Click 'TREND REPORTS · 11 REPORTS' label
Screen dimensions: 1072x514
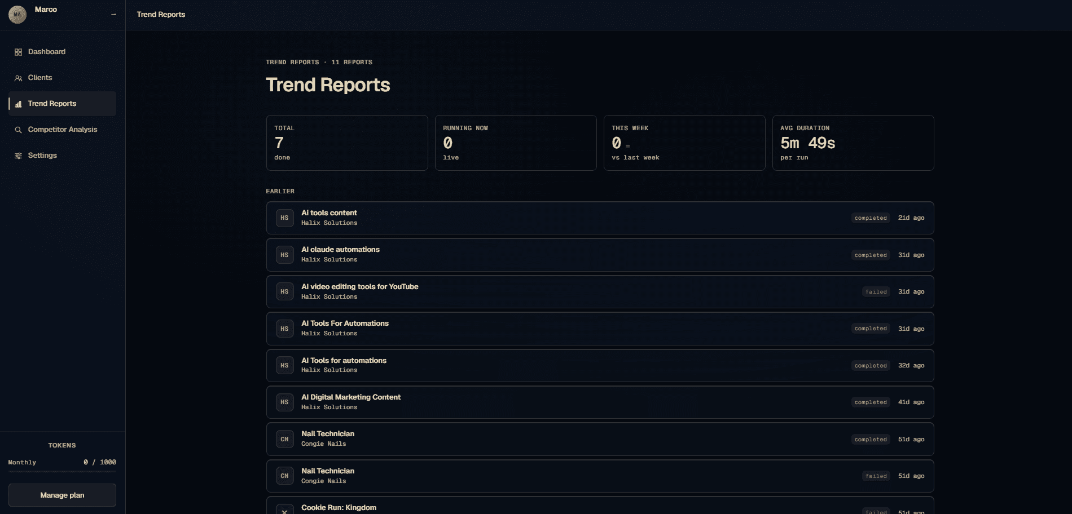point(319,63)
